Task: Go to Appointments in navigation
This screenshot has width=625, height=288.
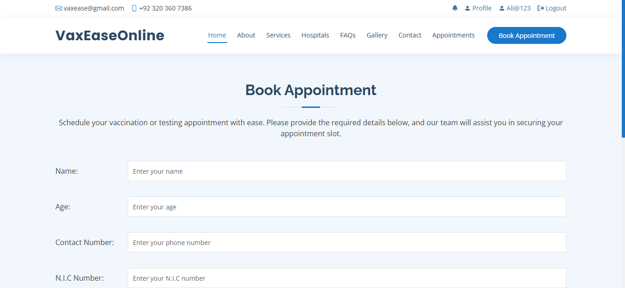Action: pos(453,35)
